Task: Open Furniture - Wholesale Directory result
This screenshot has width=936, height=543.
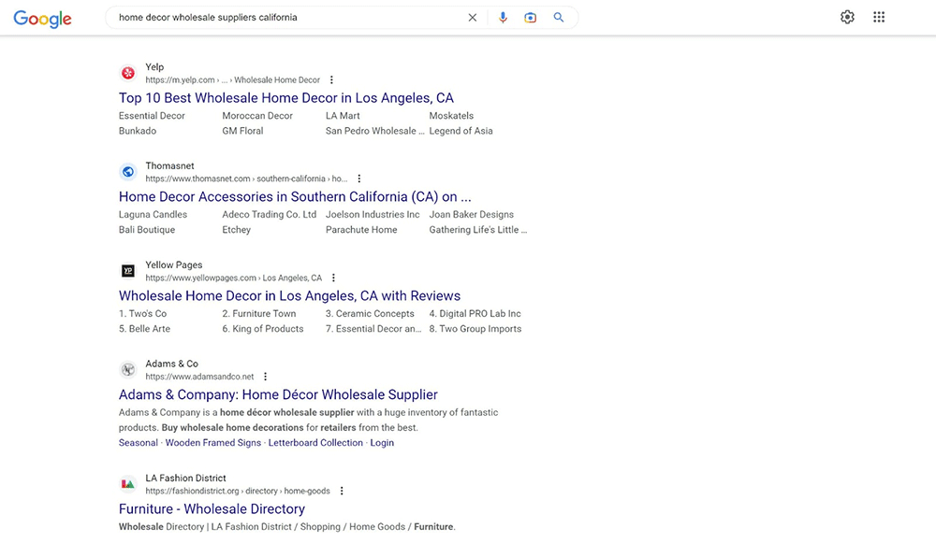Action: [212, 509]
